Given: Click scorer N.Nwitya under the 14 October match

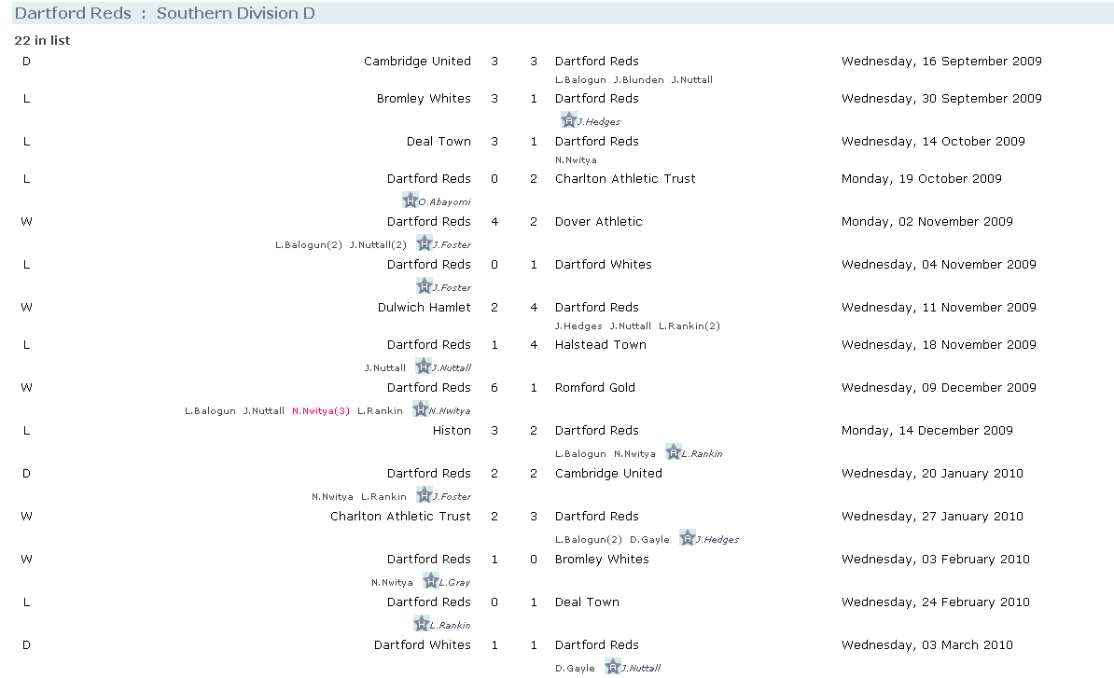Looking at the screenshot, I should (576, 160).
